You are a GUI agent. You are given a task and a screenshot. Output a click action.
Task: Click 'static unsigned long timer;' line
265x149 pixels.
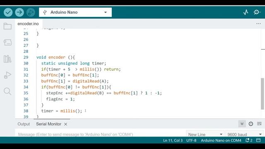[74, 63]
